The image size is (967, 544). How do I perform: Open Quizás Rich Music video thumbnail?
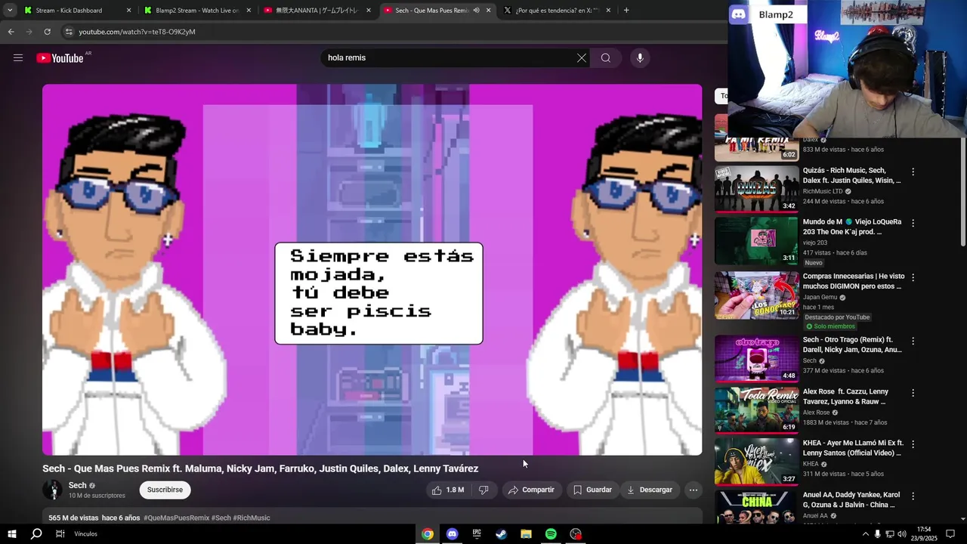point(756,189)
